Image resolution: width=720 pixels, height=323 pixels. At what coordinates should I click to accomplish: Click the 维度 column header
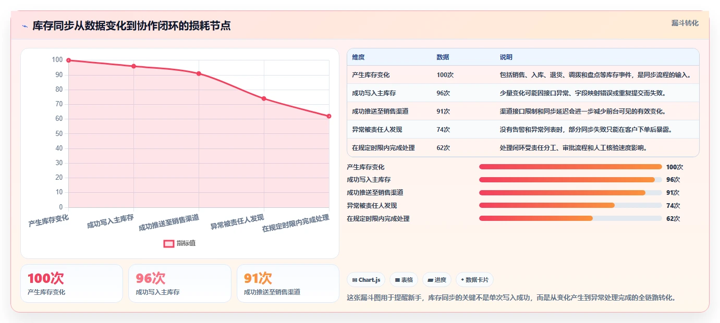[x=358, y=57]
